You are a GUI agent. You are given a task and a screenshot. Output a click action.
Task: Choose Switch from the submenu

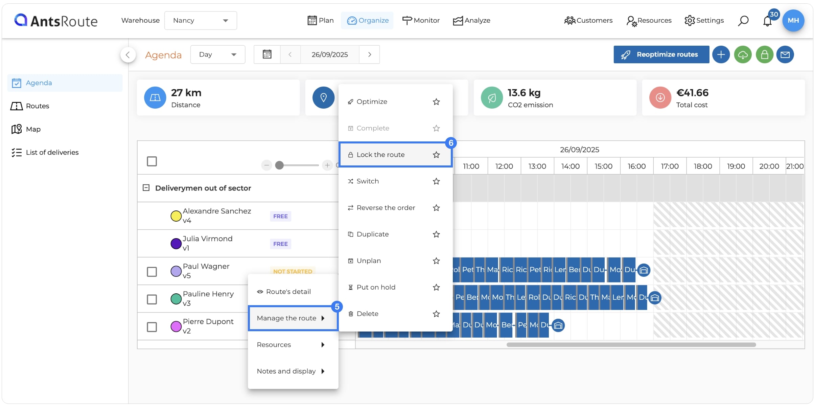point(395,181)
